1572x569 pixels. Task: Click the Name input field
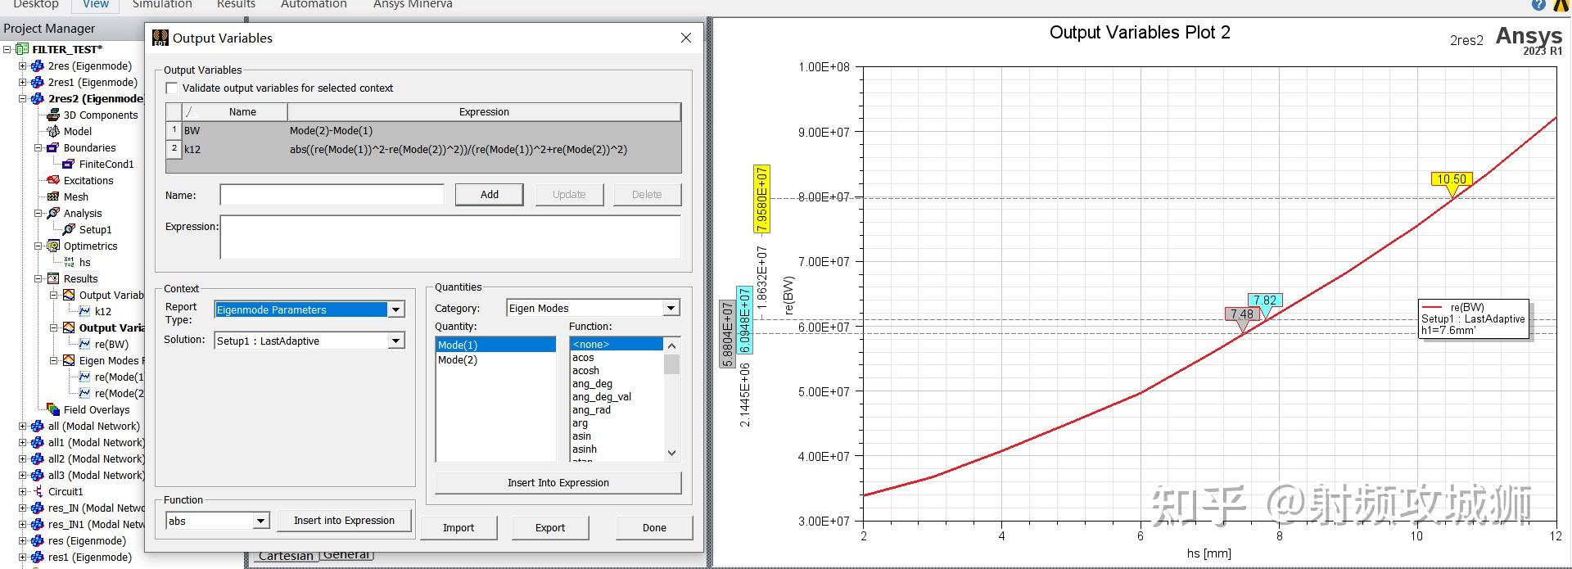332,195
